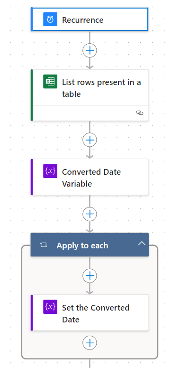171x368 pixels.
Task: Click the Converted Date Variable purple icon
Action: pyautogui.click(x=50, y=171)
